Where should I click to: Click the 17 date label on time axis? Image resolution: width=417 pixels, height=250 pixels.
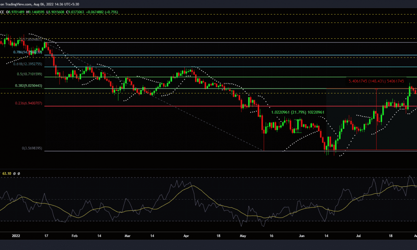tap(46, 236)
